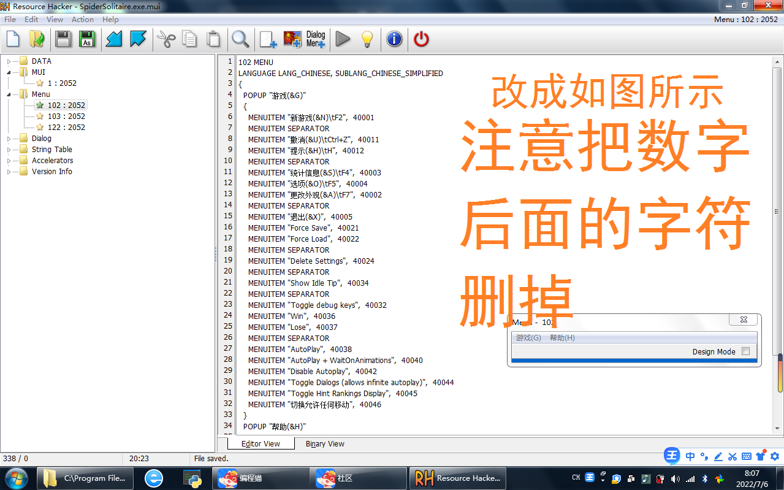Image resolution: width=784 pixels, height=490 pixels.
Task: Click the Dialog Menu add icon
Action: point(316,39)
